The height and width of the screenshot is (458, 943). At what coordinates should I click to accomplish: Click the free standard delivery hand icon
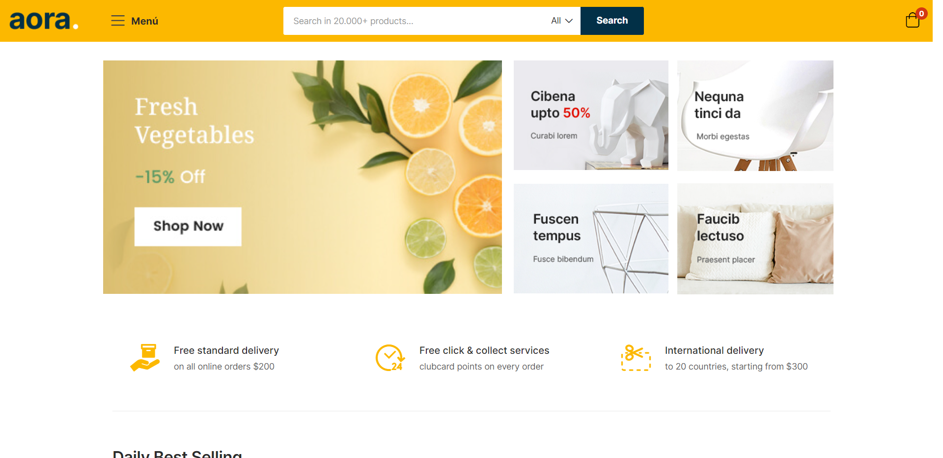point(145,358)
